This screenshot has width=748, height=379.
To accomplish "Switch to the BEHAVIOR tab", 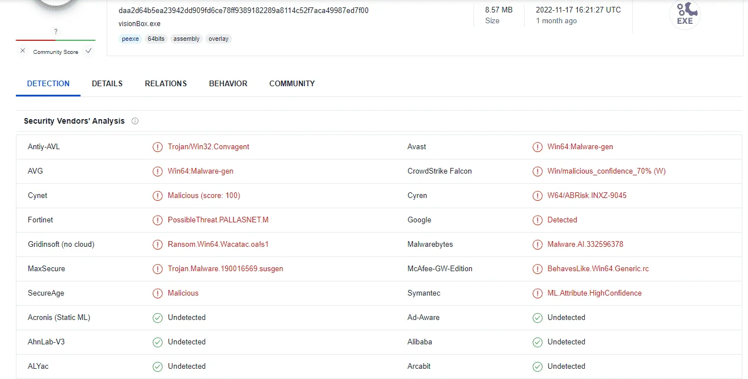I will [x=228, y=83].
